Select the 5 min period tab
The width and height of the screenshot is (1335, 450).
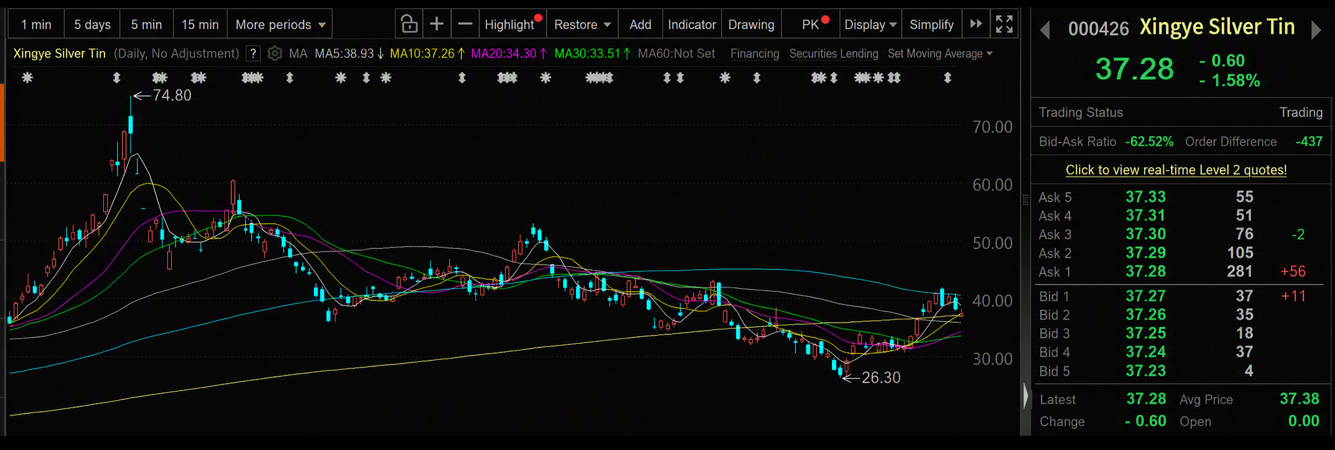pos(146,25)
